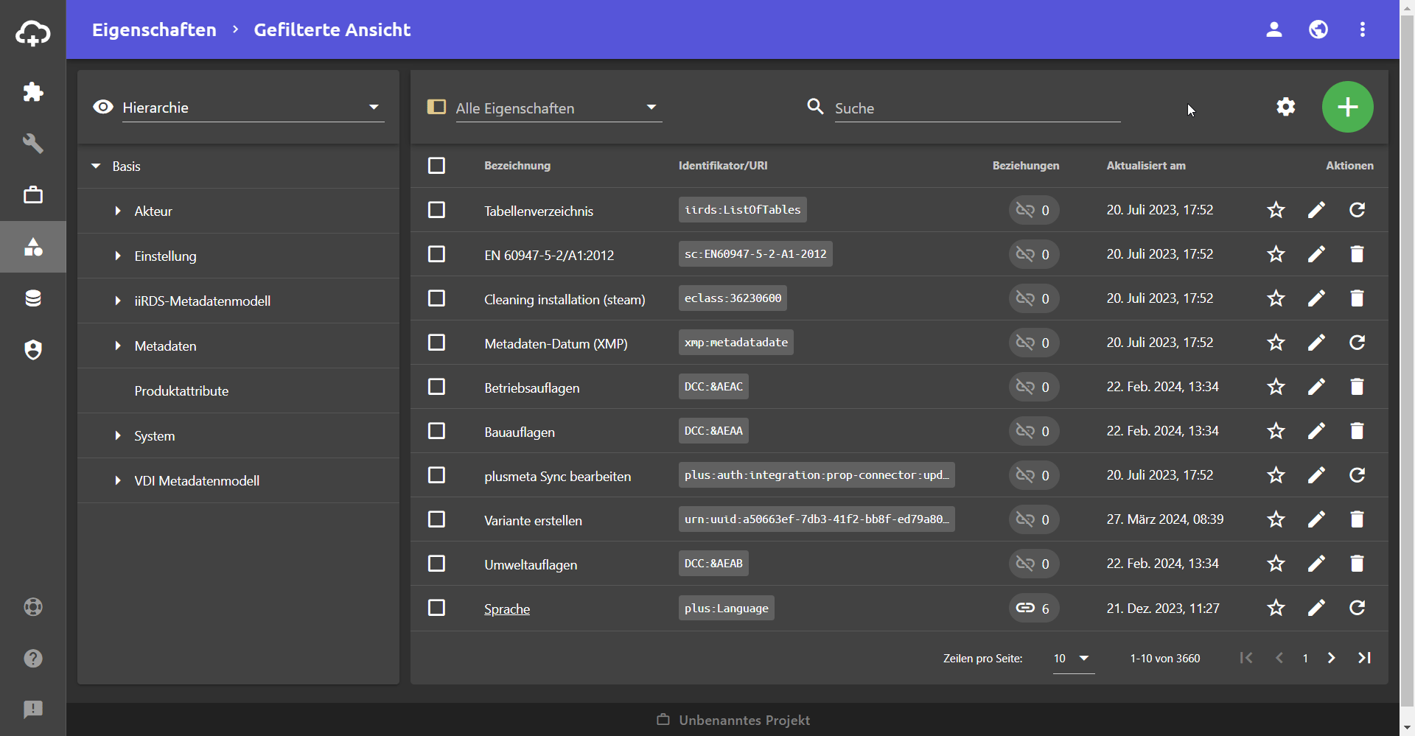The image size is (1415, 736).
Task: Check the Betriebsauflagen row checkbox
Action: tap(436, 387)
